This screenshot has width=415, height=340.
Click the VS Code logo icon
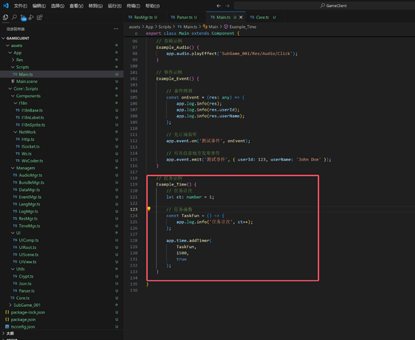click(5, 5)
